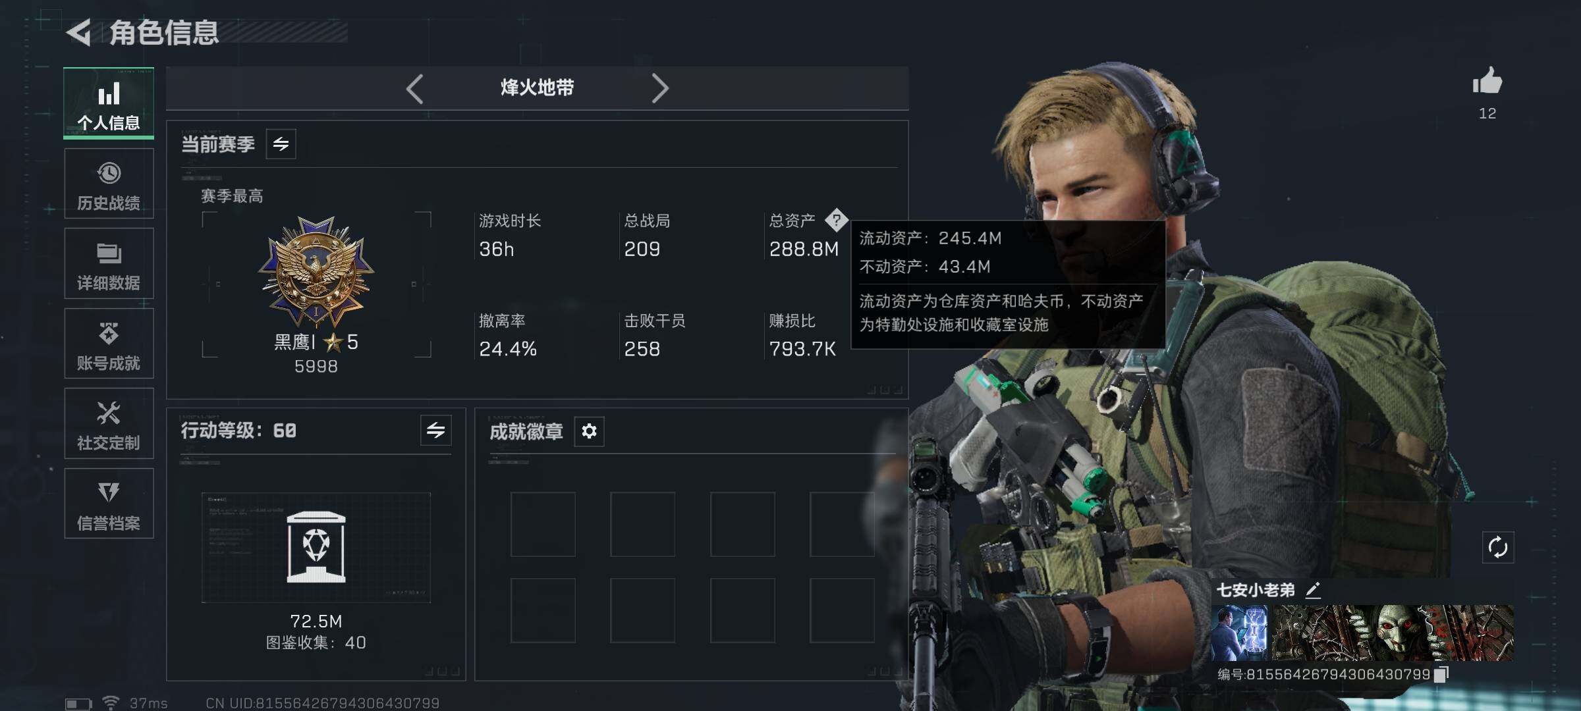Edit the nickname 七安小老弟 with pencil icon
Screen dimensions: 1581x711
tap(1313, 590)
